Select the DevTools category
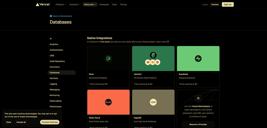The height and width of the screenshot is (128, 267). [54, 78]
